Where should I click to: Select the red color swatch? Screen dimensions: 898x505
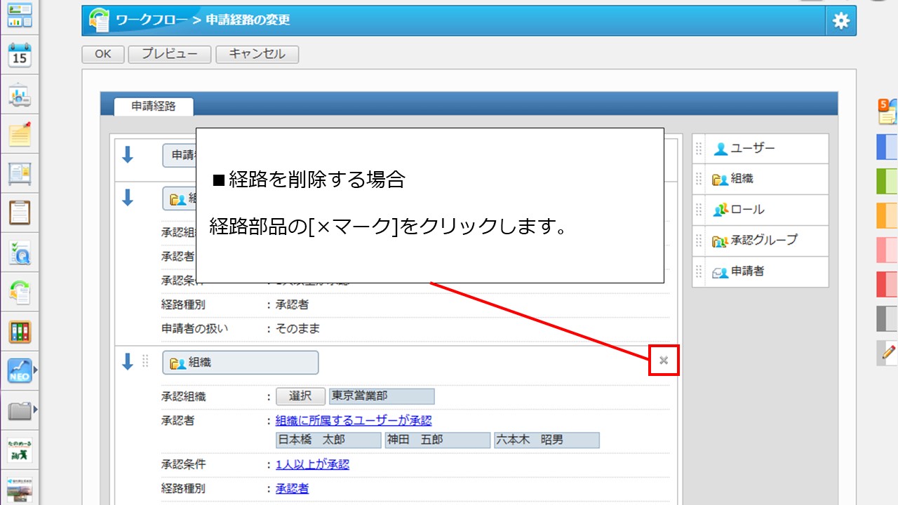887,284
